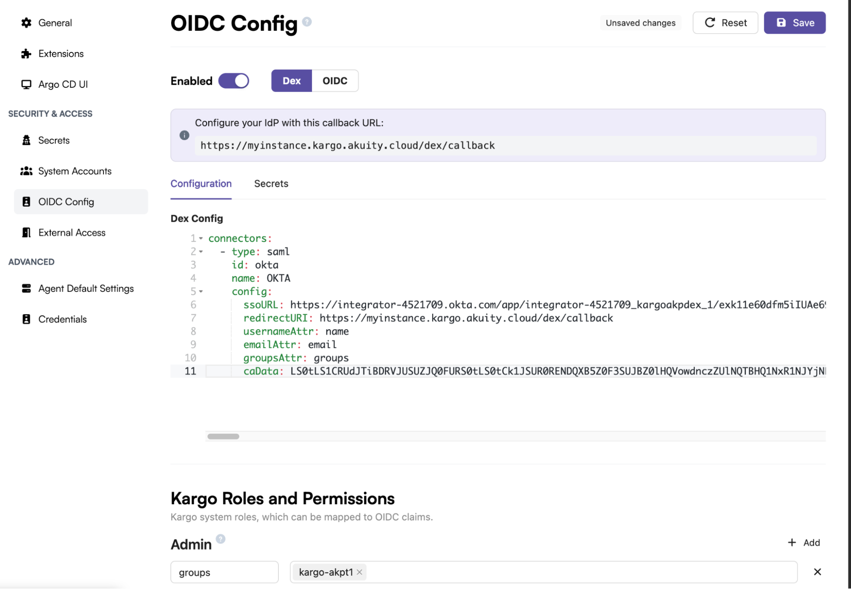The width and height of the screenshot is (851, 589).
Task: Click the Dex Config horizontal scrollbar thumb
Action: [223, 436]
